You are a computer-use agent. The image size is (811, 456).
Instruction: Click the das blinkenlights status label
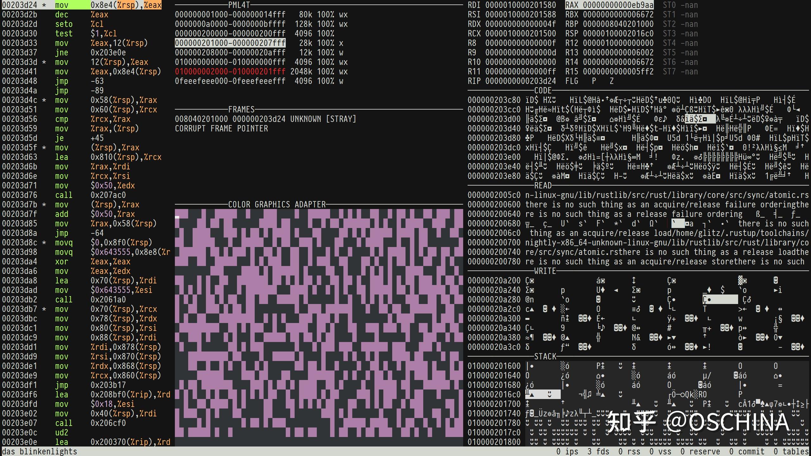point(40,451)
